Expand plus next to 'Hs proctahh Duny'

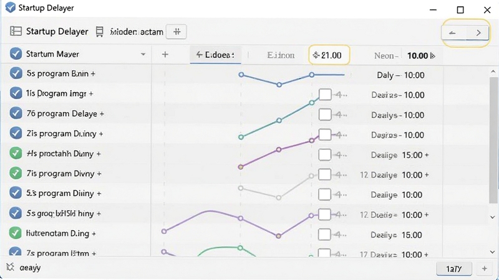pyautogui.click(x=99, y=154)
